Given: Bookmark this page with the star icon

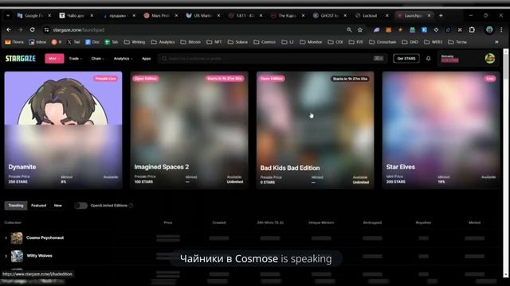Looking at the screenshot, I should 360,29.
